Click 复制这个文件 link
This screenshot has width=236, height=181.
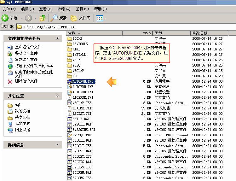tap(26, 60)
